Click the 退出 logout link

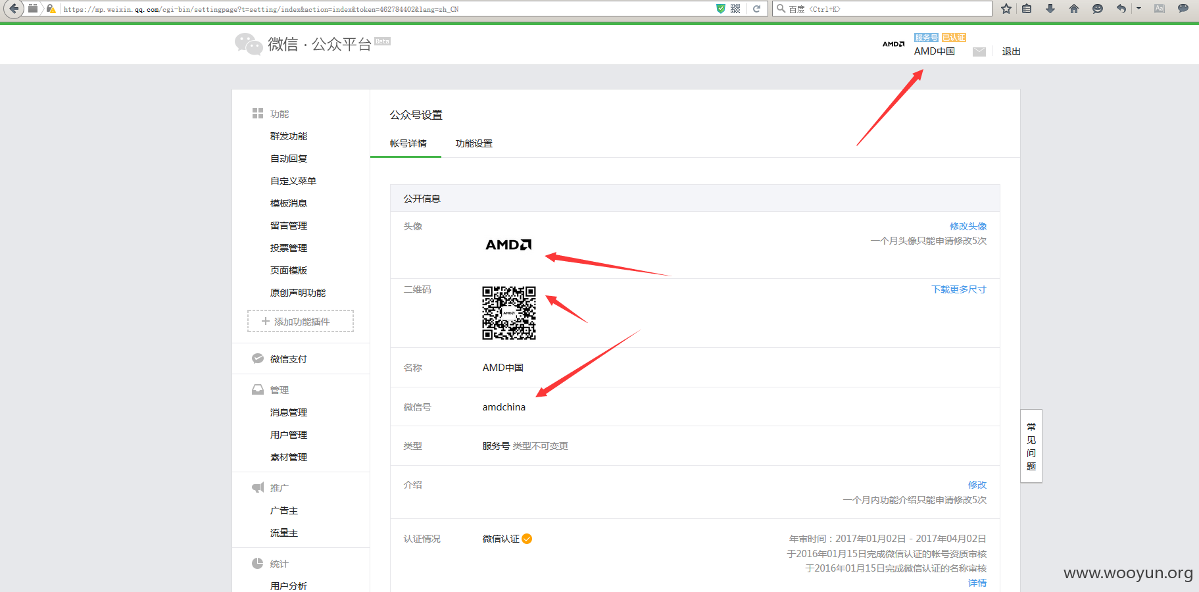point(1012,51)
